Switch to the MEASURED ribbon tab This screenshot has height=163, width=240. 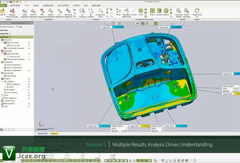click(x=96, y=6)
